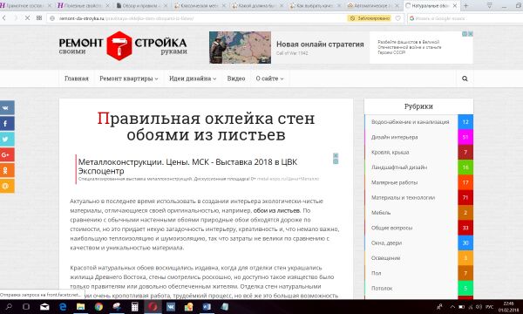The width and height of the screenshot is (523, 314).
Task: Open Windows taskbar search
Action: tap(9, 306)
